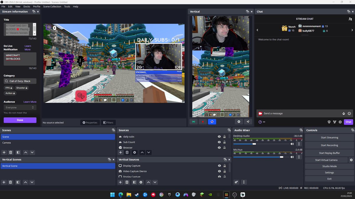The height and width of the screenshot is (199, 355).
Task: Open the Docks menu
Action: 27,6
